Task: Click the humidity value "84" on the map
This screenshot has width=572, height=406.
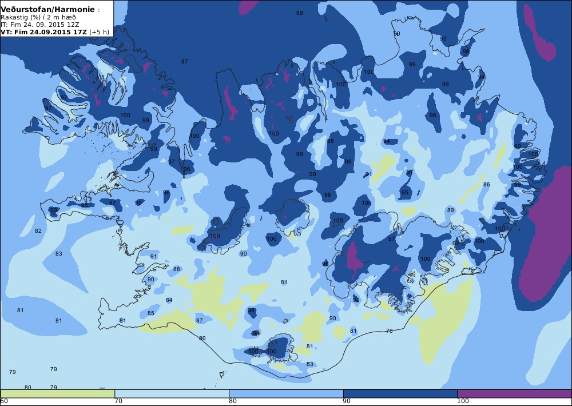Action: (169, 300)
